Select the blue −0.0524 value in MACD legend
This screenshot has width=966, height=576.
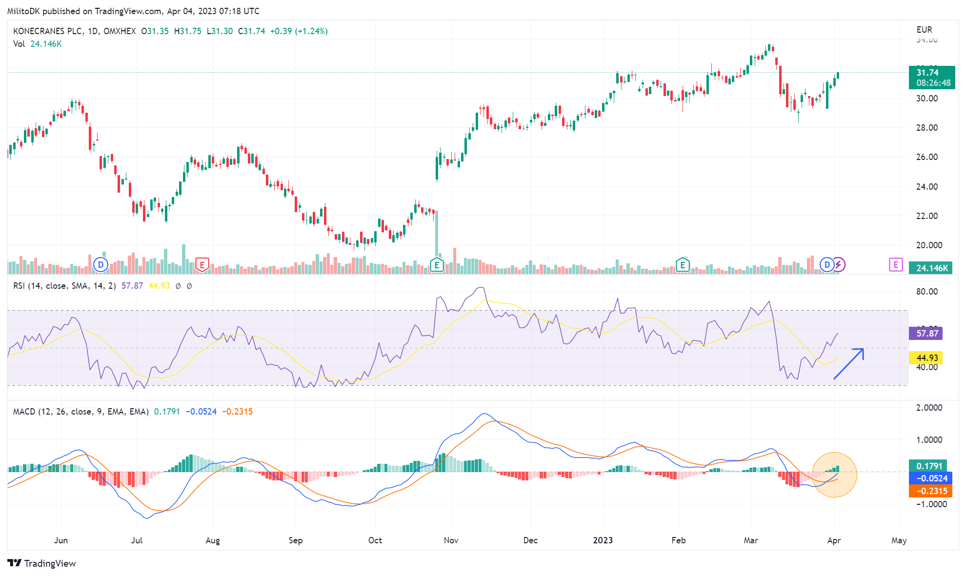pos(201,412)
